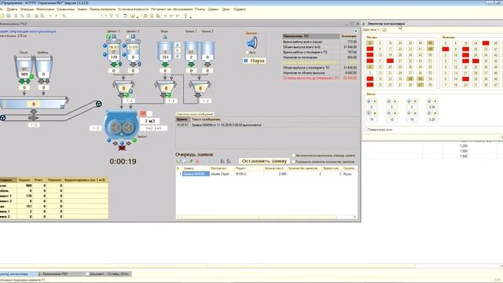Toggle input 8 in the Входы grid

tap(380, 42)
